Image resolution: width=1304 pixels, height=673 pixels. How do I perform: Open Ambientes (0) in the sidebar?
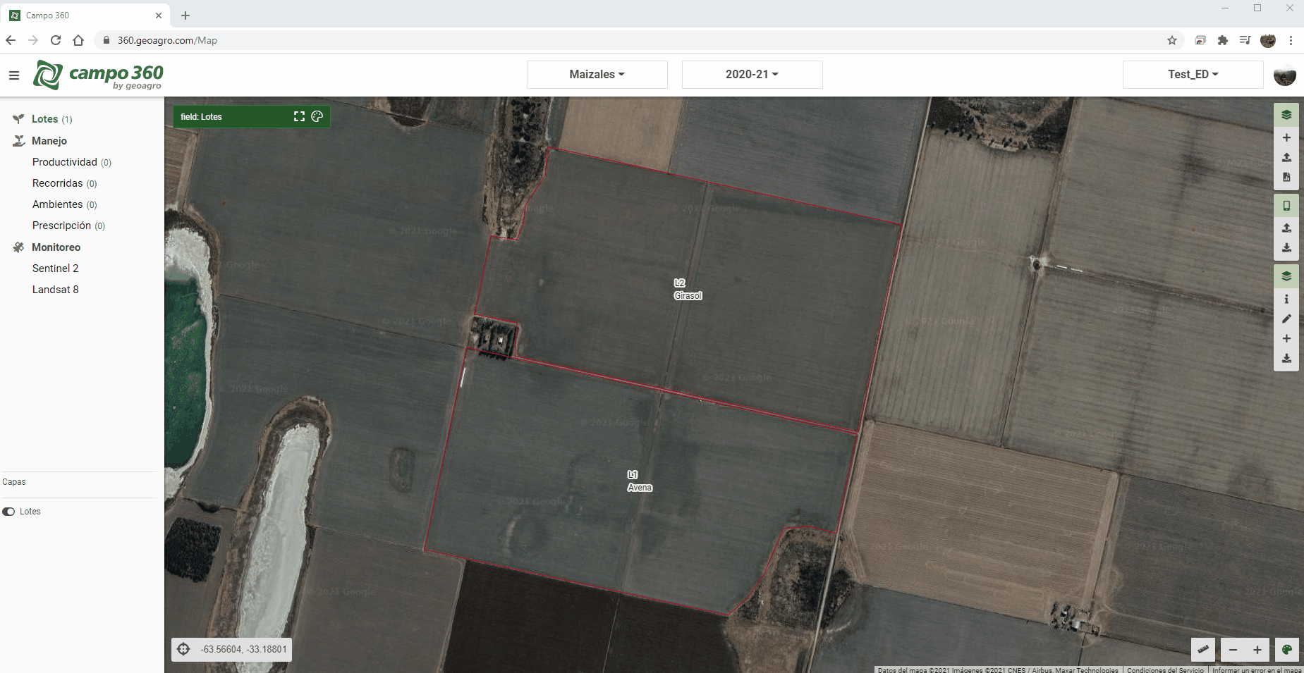pos(65,204)
